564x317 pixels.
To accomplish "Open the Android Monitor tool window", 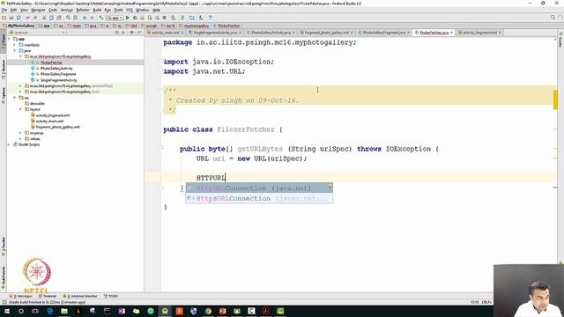I will click(x=80, y=296).
